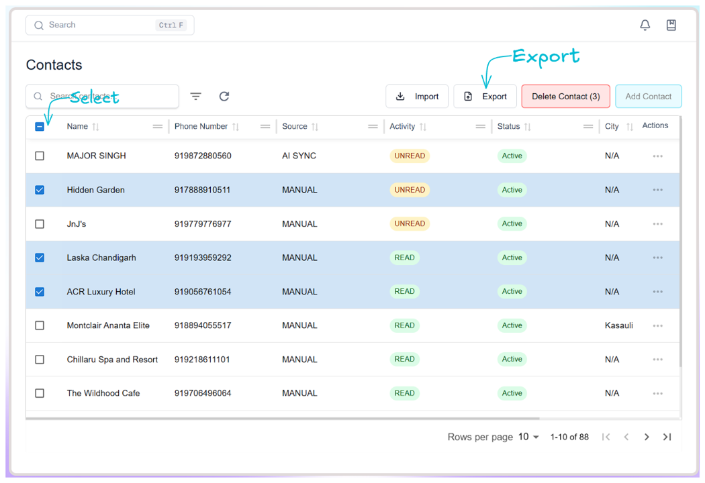Viewport: 705px width, 483px height.
Task: Open the actions menu for The Wildhood Cafe
Action: pos(657,393)
